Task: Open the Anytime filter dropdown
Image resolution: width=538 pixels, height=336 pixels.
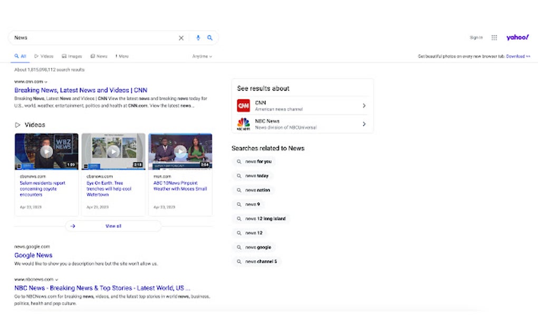Action: 202,56
